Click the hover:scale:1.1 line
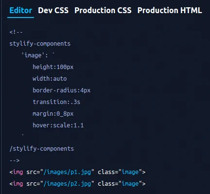210x194 pixels. click(58, 125)
